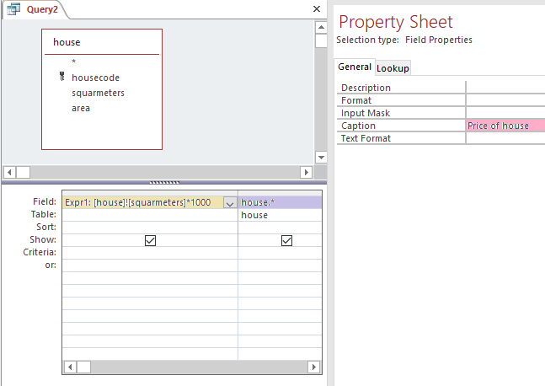The image size is (545, 386).
Task: Click scroll right arrow in design grid
Action: click(x=313, y=367)
